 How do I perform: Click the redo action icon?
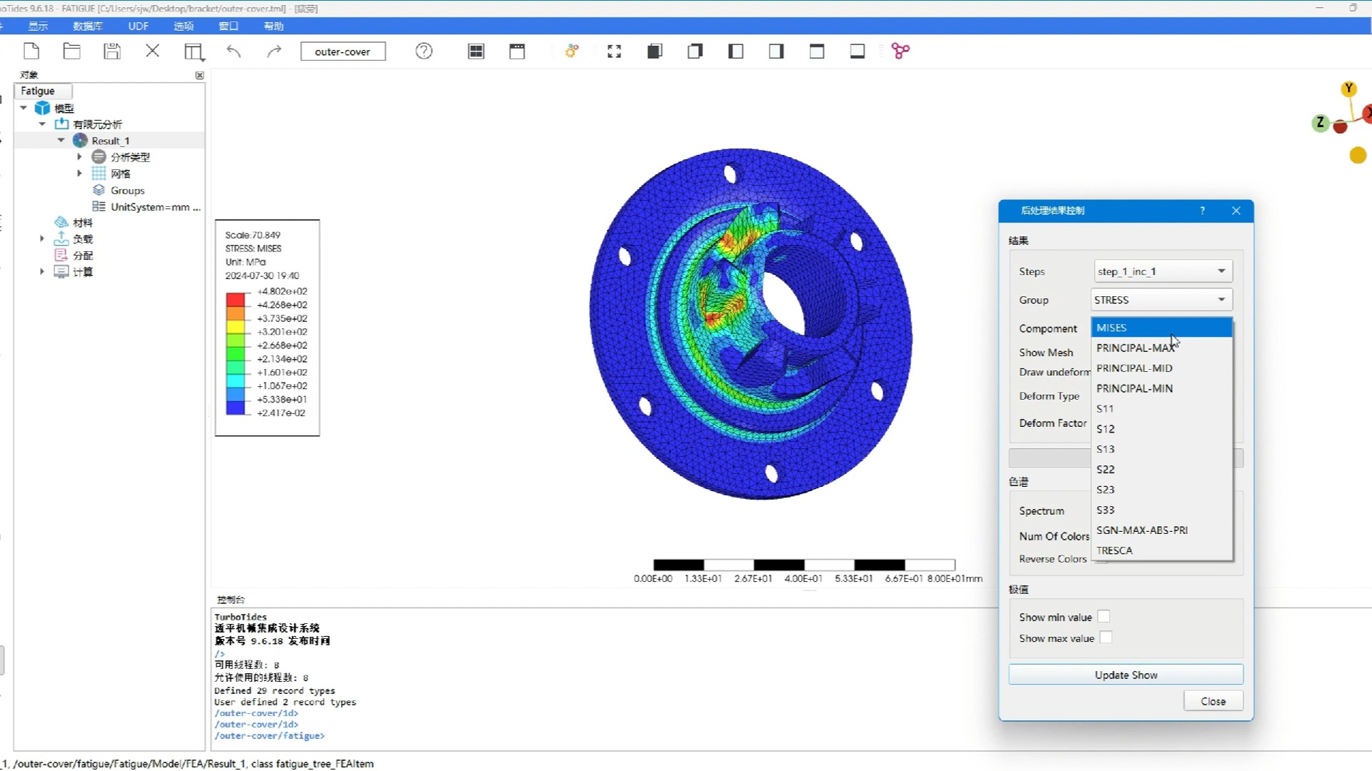pos(274,50)
